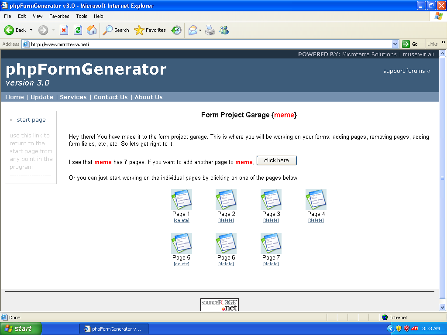Click the ATI tray icon
This screenshot has width=447, height=335.
(x=415, y=328)
